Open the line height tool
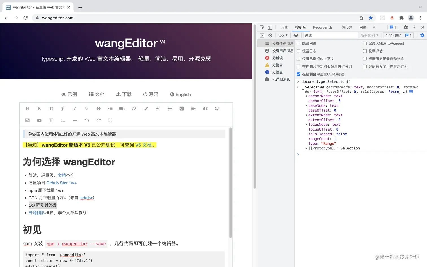The height and width of the screenshot is (267, 427). coord(122,108)
